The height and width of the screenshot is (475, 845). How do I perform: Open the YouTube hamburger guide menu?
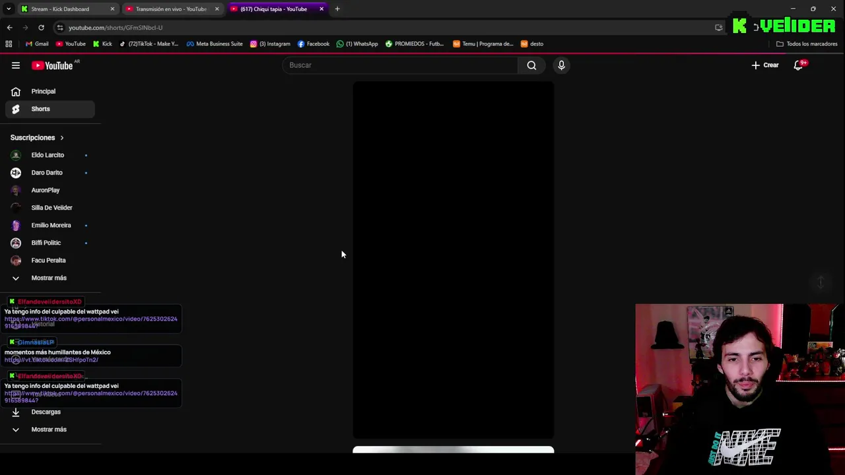coord(16,65)
